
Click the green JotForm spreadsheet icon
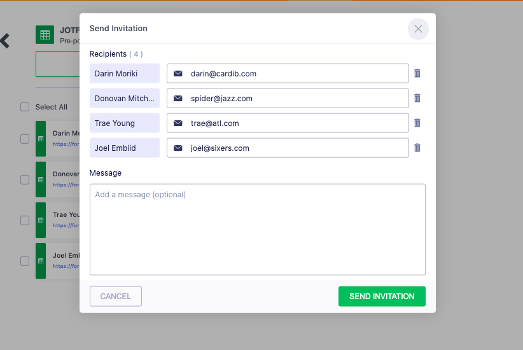(45, 35)
